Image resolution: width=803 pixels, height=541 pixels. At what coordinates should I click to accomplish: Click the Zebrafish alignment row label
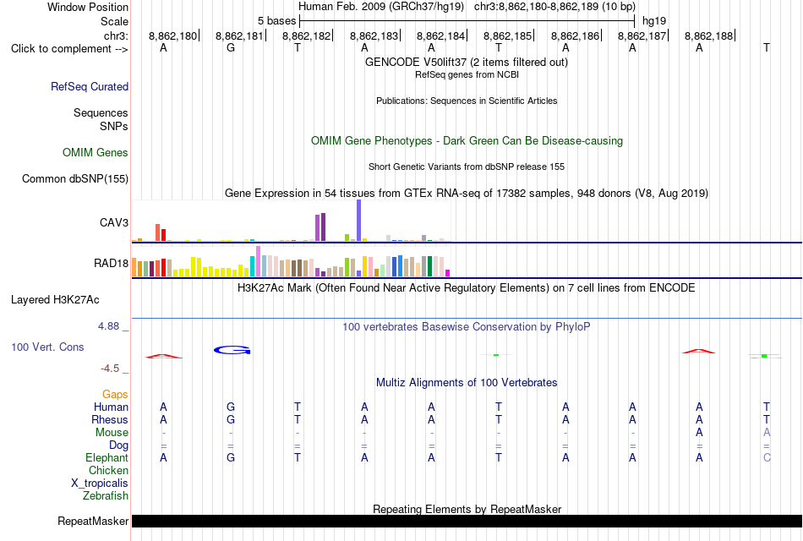pos(106,496)
